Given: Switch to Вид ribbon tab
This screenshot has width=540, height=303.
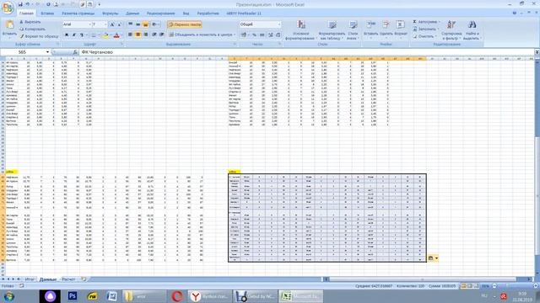Looking at the screenshot, I should click(186, 13).
